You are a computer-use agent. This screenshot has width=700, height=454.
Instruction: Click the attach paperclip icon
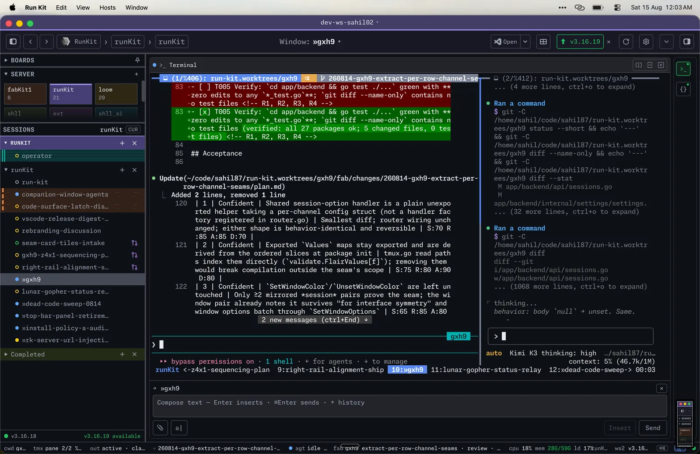[160, 428]
